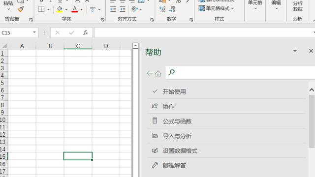
Task: Click the 分析数据 analyze data button
Action: point(297,6)
